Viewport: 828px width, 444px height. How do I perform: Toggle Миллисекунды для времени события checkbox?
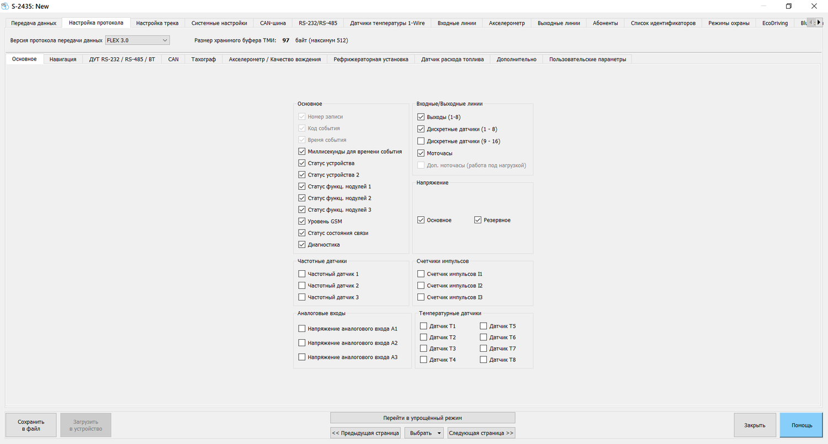point(301,151)
